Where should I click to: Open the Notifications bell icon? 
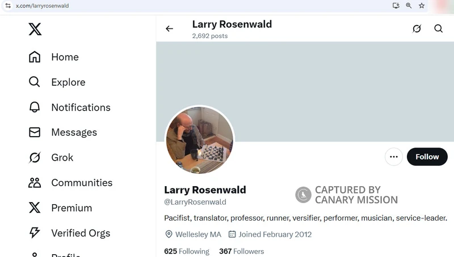click(35, 107)
